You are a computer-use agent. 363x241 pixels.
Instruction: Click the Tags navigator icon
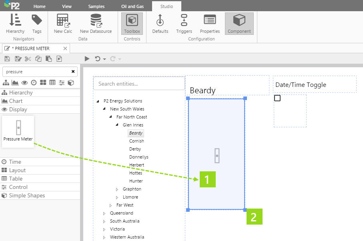coord(37,24)
